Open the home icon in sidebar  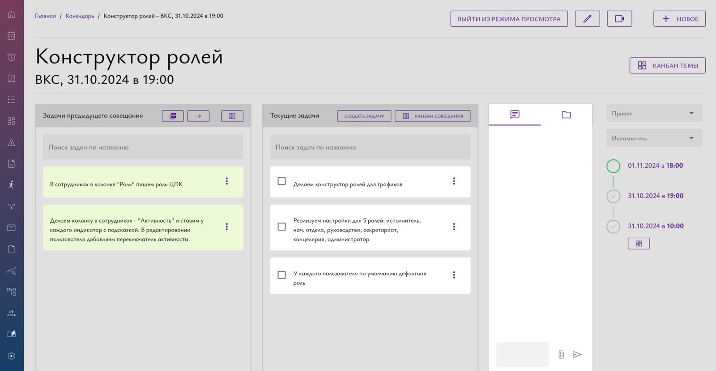coord(12,14)
